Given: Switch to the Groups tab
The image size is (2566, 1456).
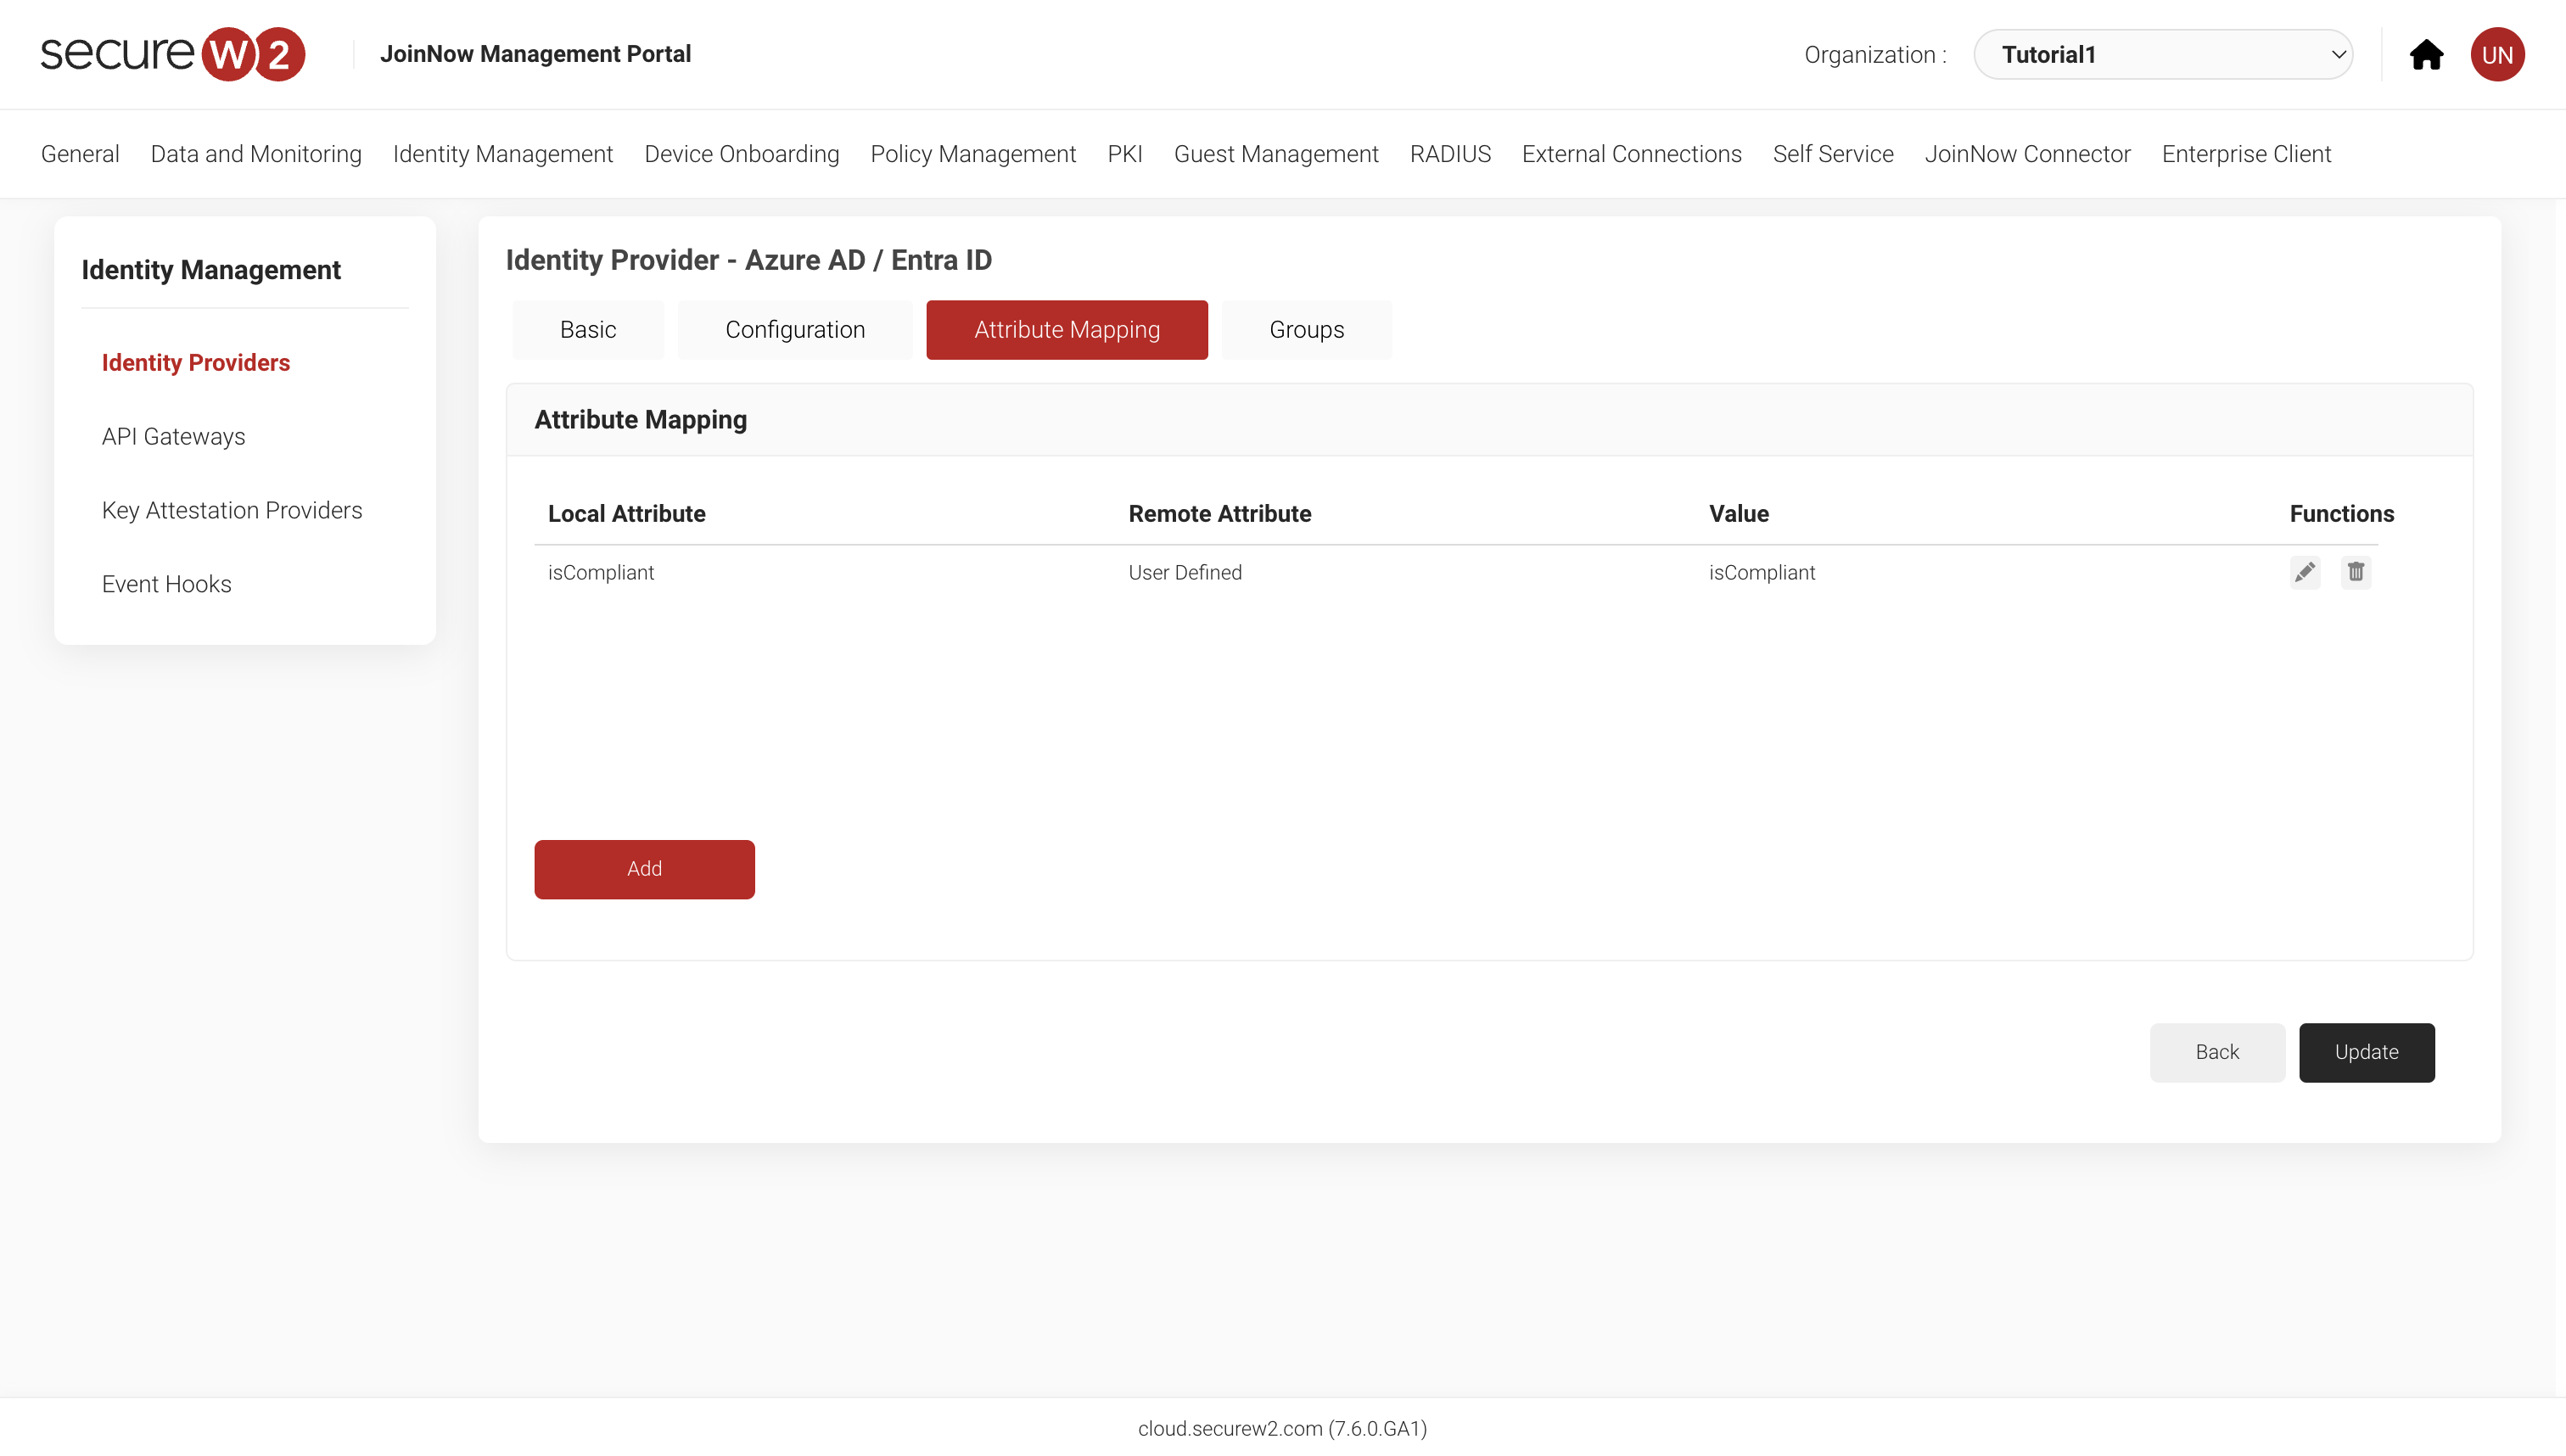Looking at the screenshot, I should [x=1306, y=329].
